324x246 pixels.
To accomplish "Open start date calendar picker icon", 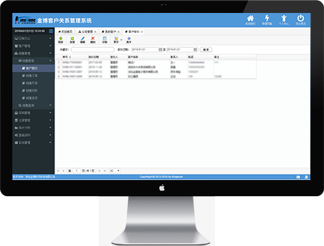I will (160, 50).
